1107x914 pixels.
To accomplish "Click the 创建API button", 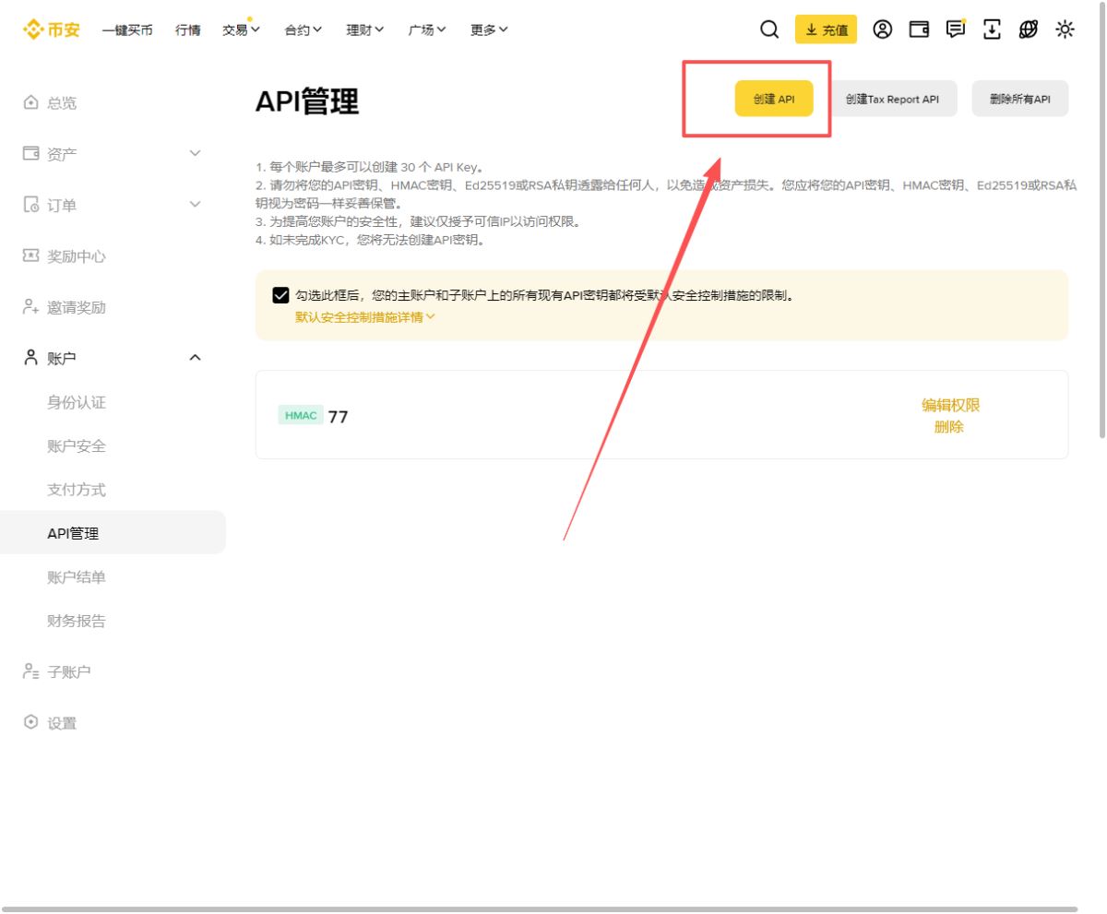I will tap(774, 99).
